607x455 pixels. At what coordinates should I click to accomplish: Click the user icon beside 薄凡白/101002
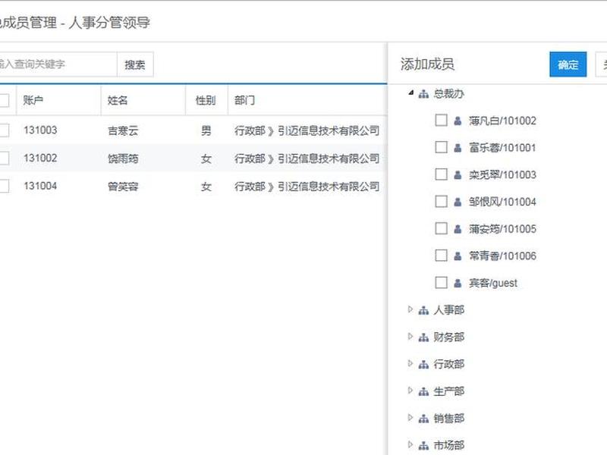pos(458,121)
